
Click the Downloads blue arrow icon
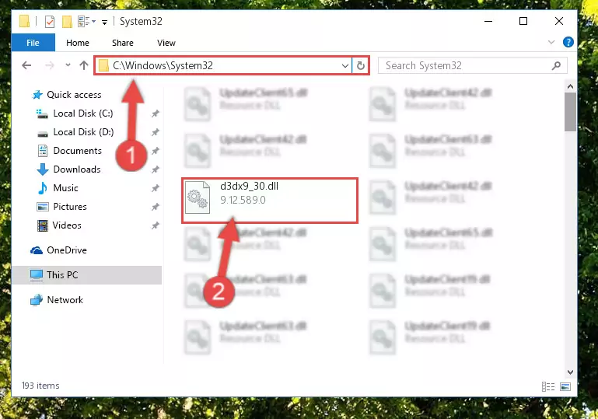point(43,169)
